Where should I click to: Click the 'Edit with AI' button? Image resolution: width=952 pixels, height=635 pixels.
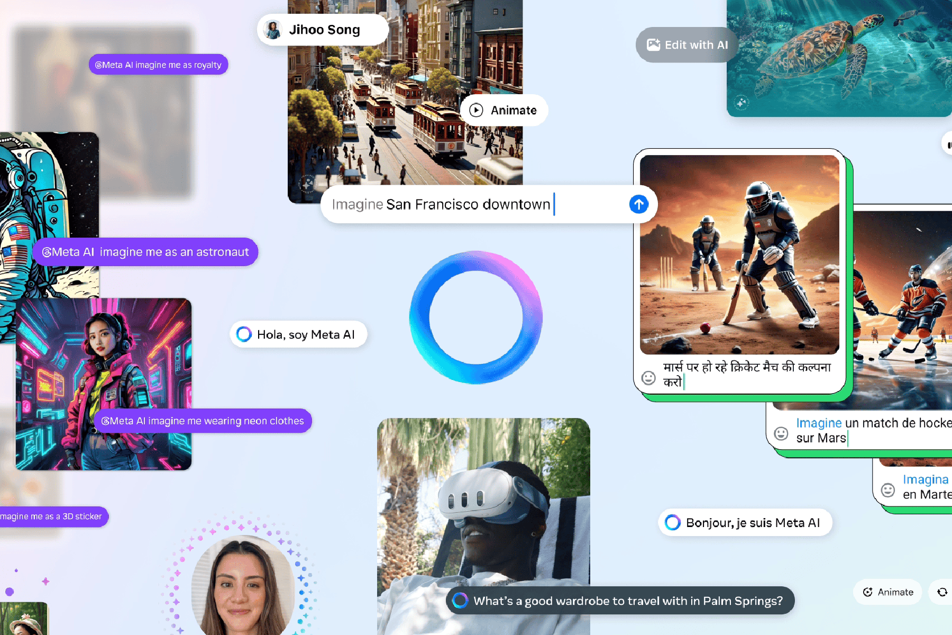pos(687,45)
